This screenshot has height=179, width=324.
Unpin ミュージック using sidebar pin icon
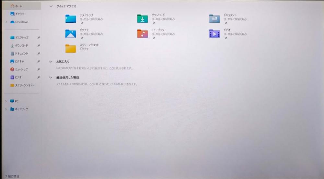(x=39, y=69)
